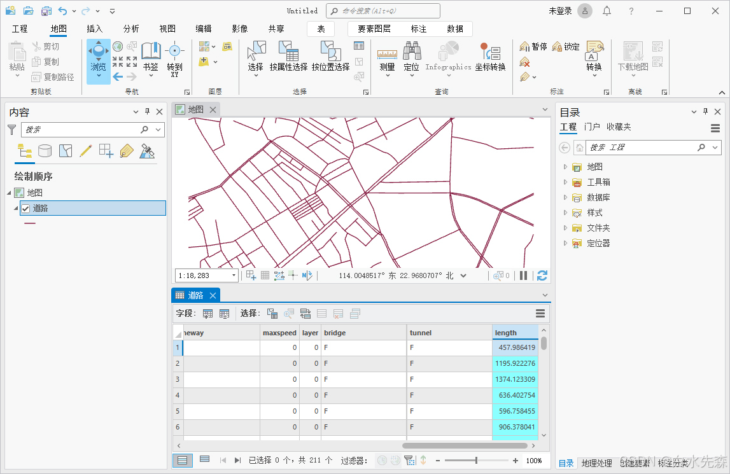Click 下载地图 (Download Map) icon
The image size is (730, 474).
[x=633, y=51]
